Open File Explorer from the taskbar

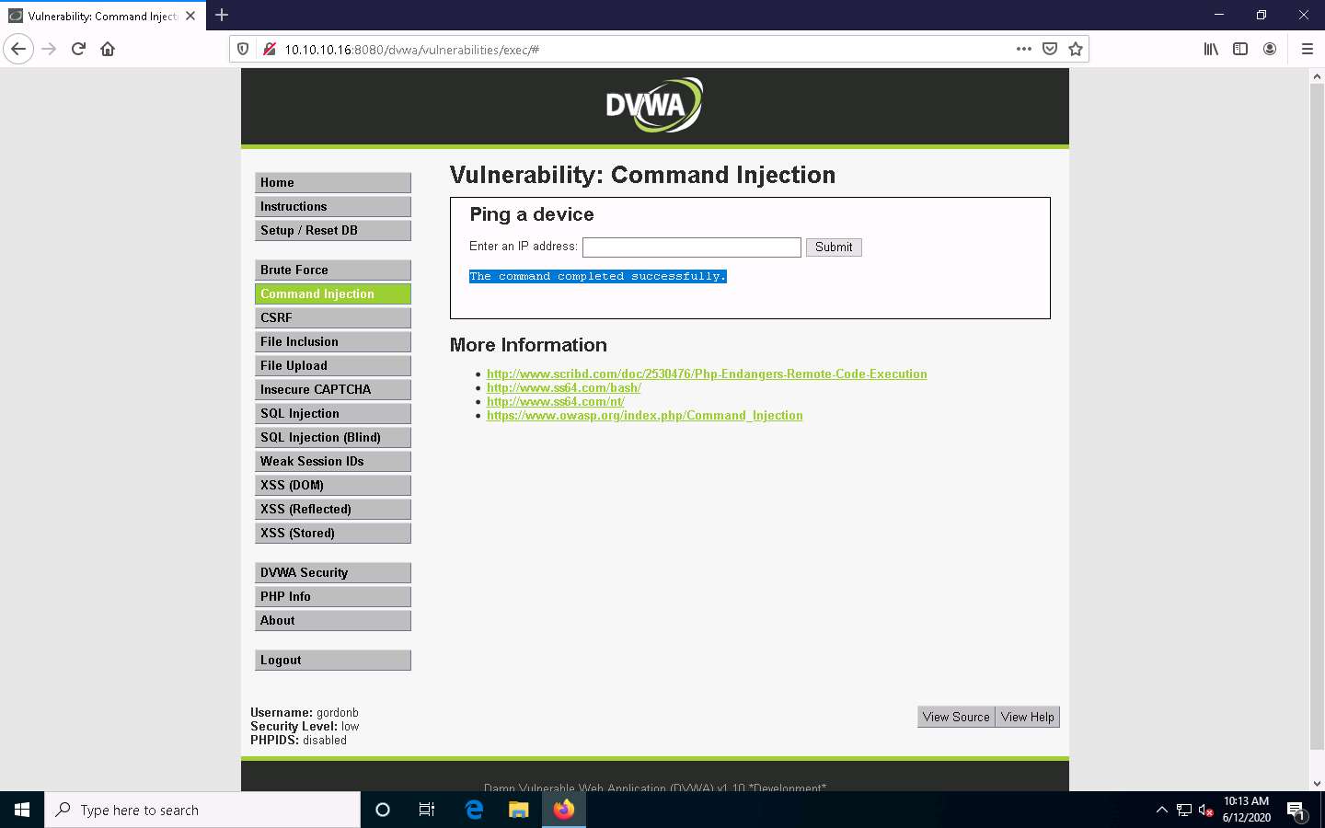point(518,810)
